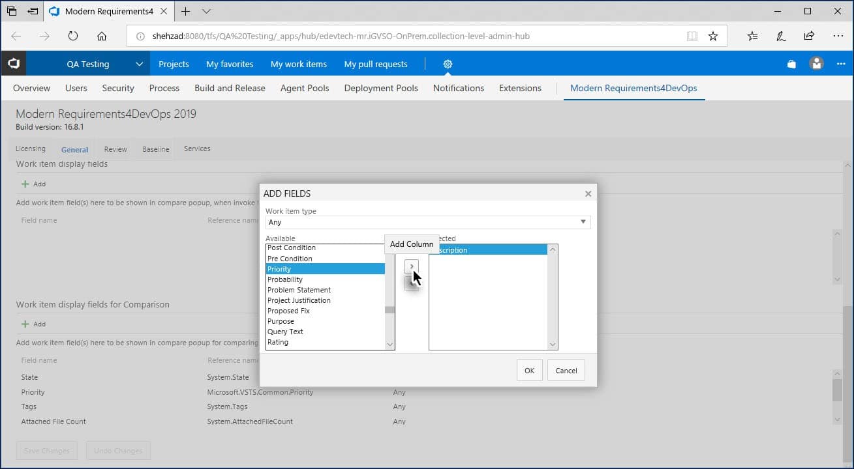Image resolution: width=854 pixels, height=469 pixels.
Task: Switch to the Security tab
Action: (x=118, y=88)
